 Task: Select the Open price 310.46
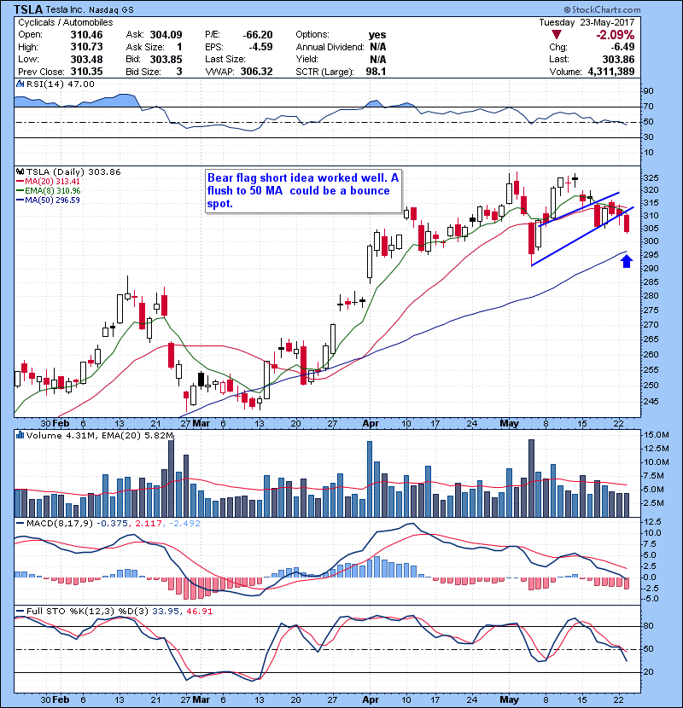[86, 35]
